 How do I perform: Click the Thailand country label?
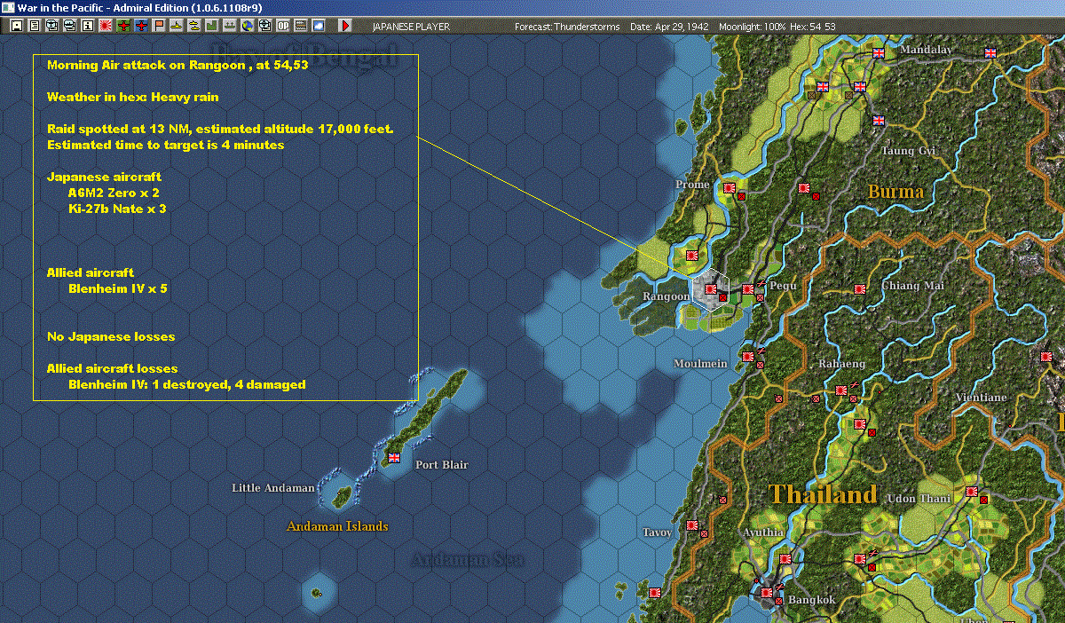(x=823, y=494)
